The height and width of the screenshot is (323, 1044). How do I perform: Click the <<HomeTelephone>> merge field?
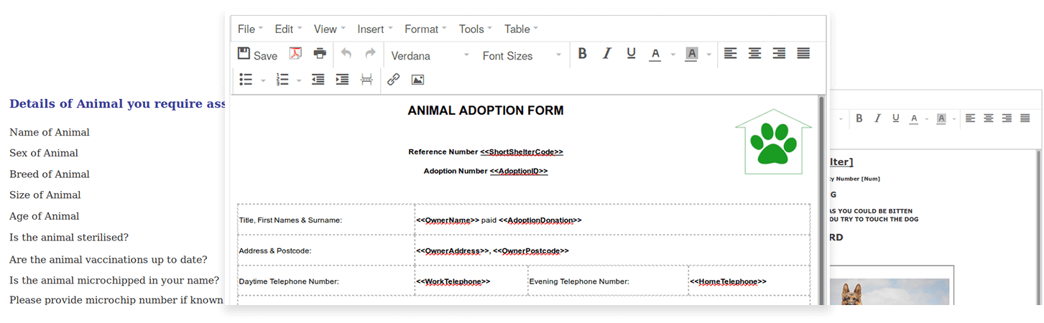pos(728,282)
